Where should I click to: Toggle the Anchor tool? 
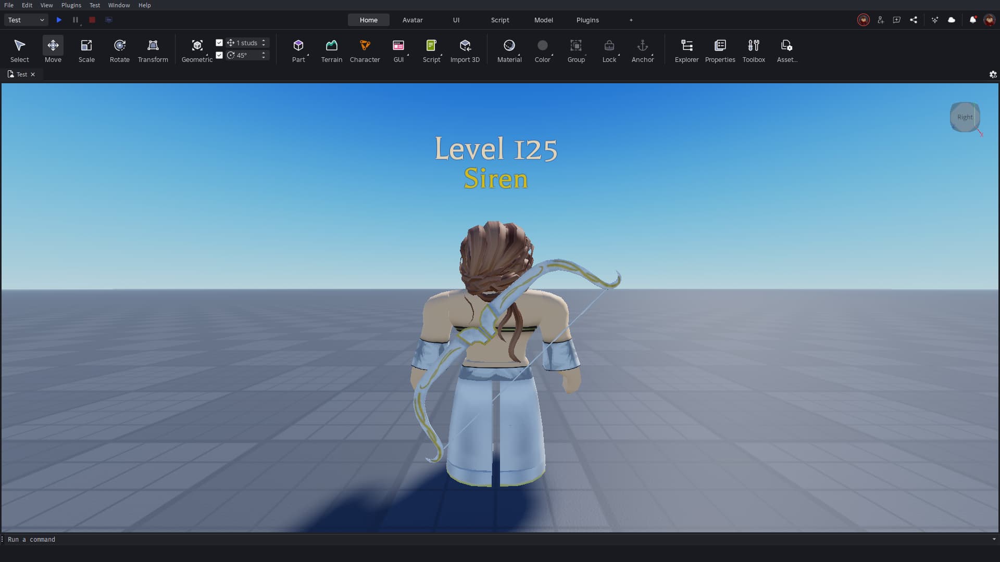tap(642, 50)
